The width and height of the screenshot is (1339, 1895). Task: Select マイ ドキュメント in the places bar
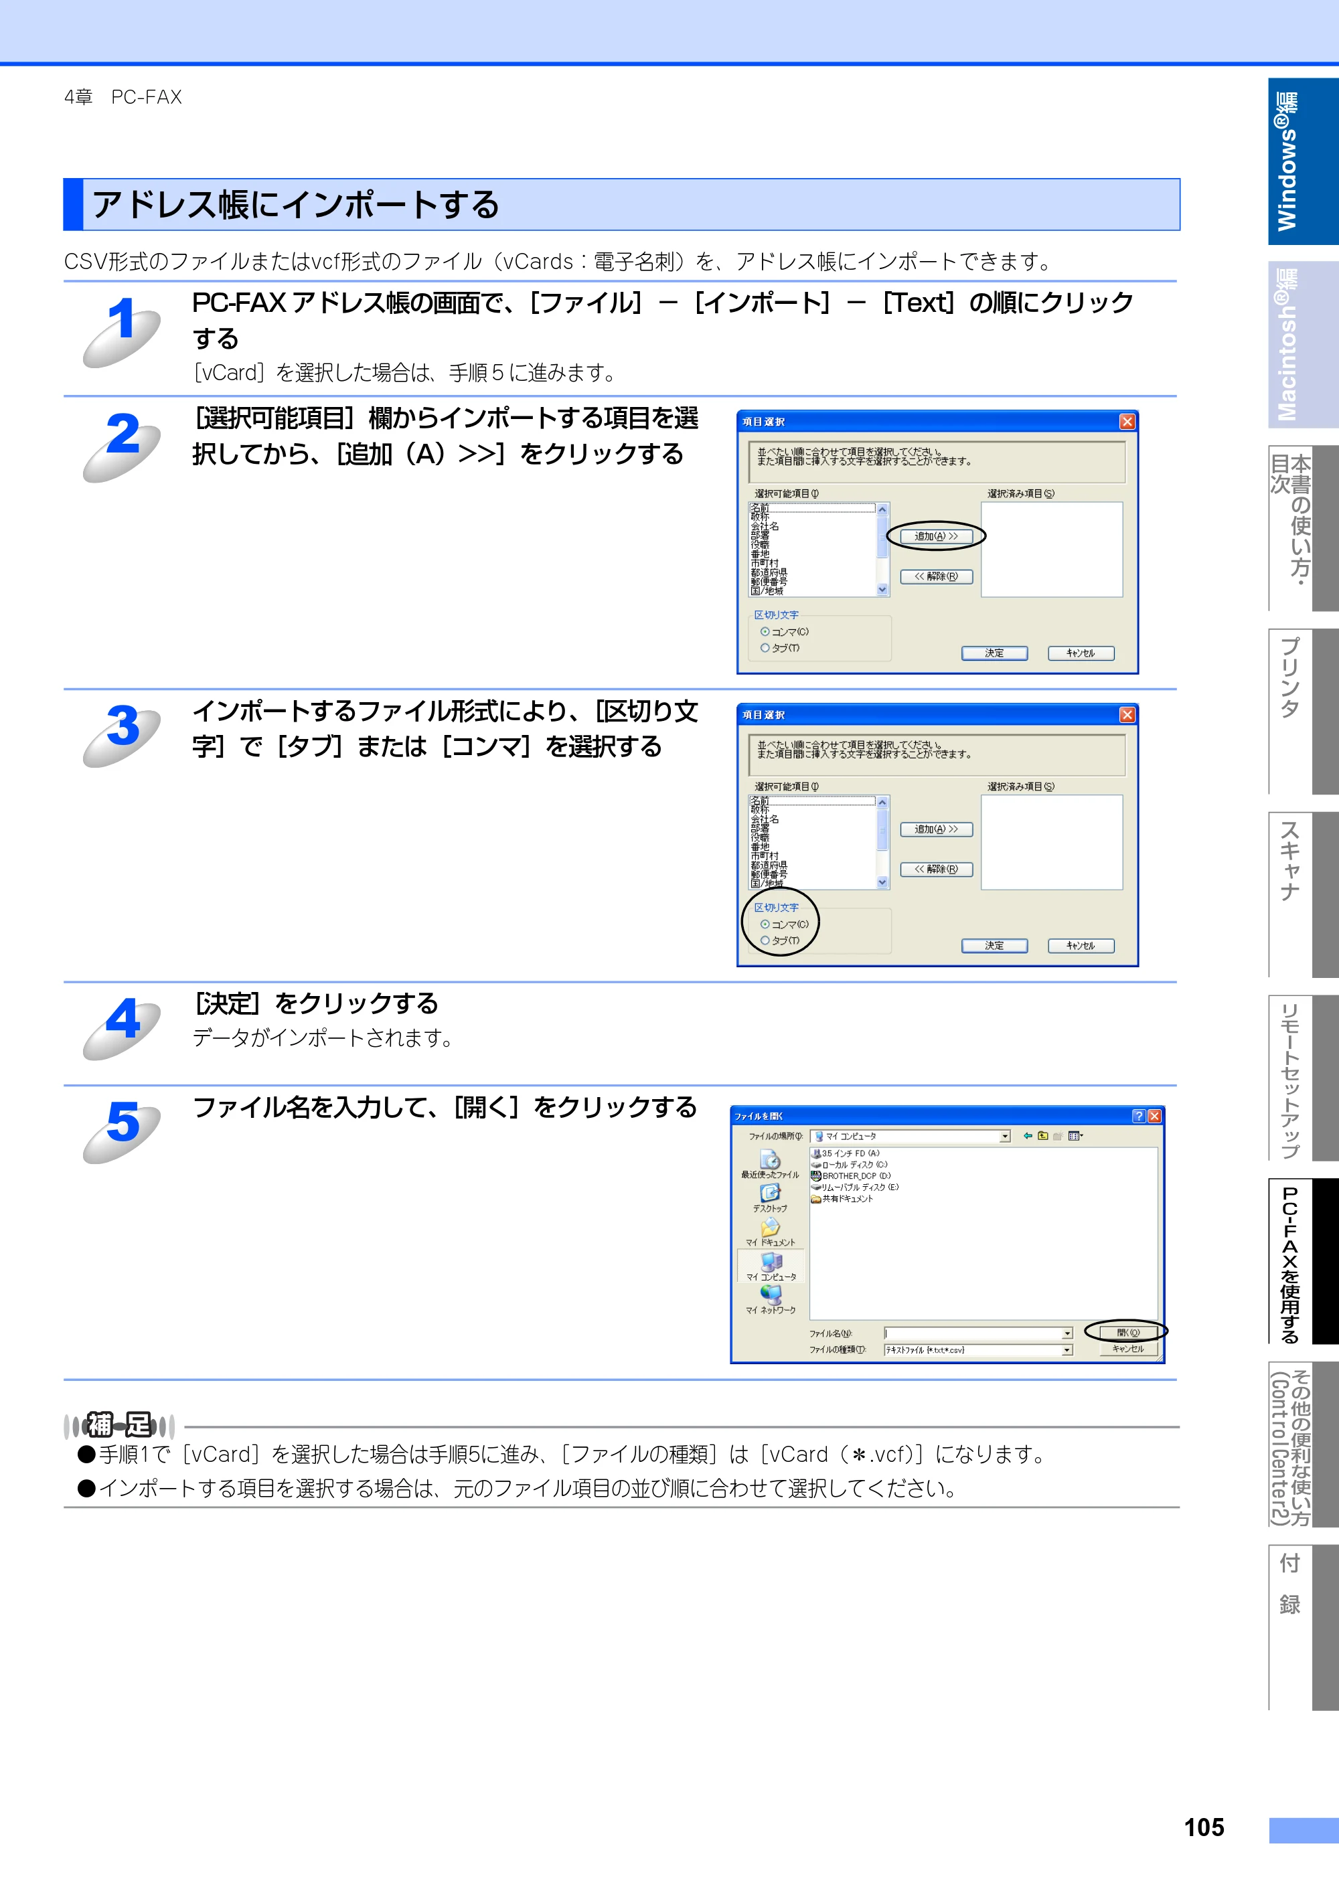tap(770, 1232)
